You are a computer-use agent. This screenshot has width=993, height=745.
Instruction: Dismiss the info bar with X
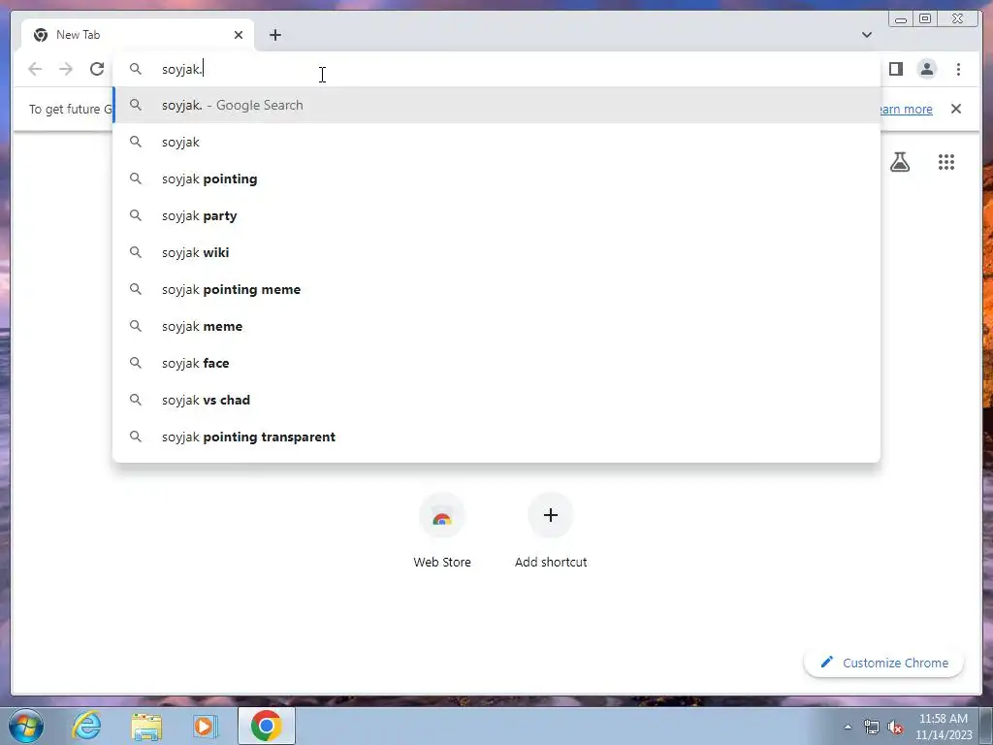tap(955, 109)
